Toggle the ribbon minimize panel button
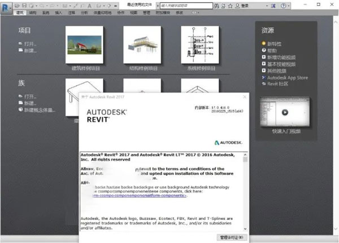 [194, 12]
